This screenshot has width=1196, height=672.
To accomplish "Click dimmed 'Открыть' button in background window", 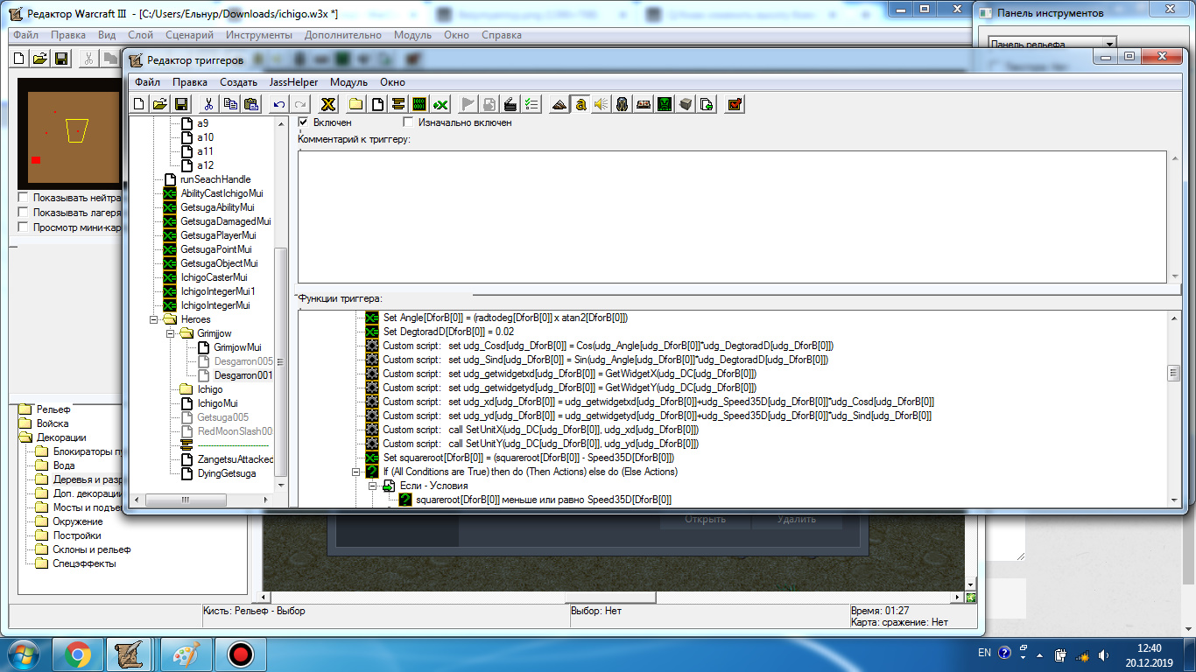I will (x=705, y=519).
